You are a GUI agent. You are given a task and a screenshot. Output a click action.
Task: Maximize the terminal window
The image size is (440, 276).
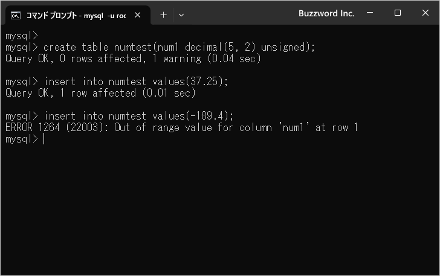[x=397, y=13]
